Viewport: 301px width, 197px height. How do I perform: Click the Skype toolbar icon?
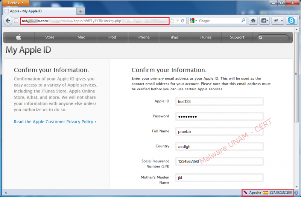tap(291, 21)
